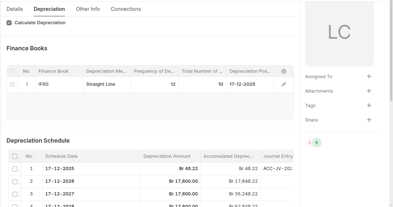Switch to the Other Info tab
This screenshot has height=207, width=393.
pyautogui.click(x=88, y=9)
